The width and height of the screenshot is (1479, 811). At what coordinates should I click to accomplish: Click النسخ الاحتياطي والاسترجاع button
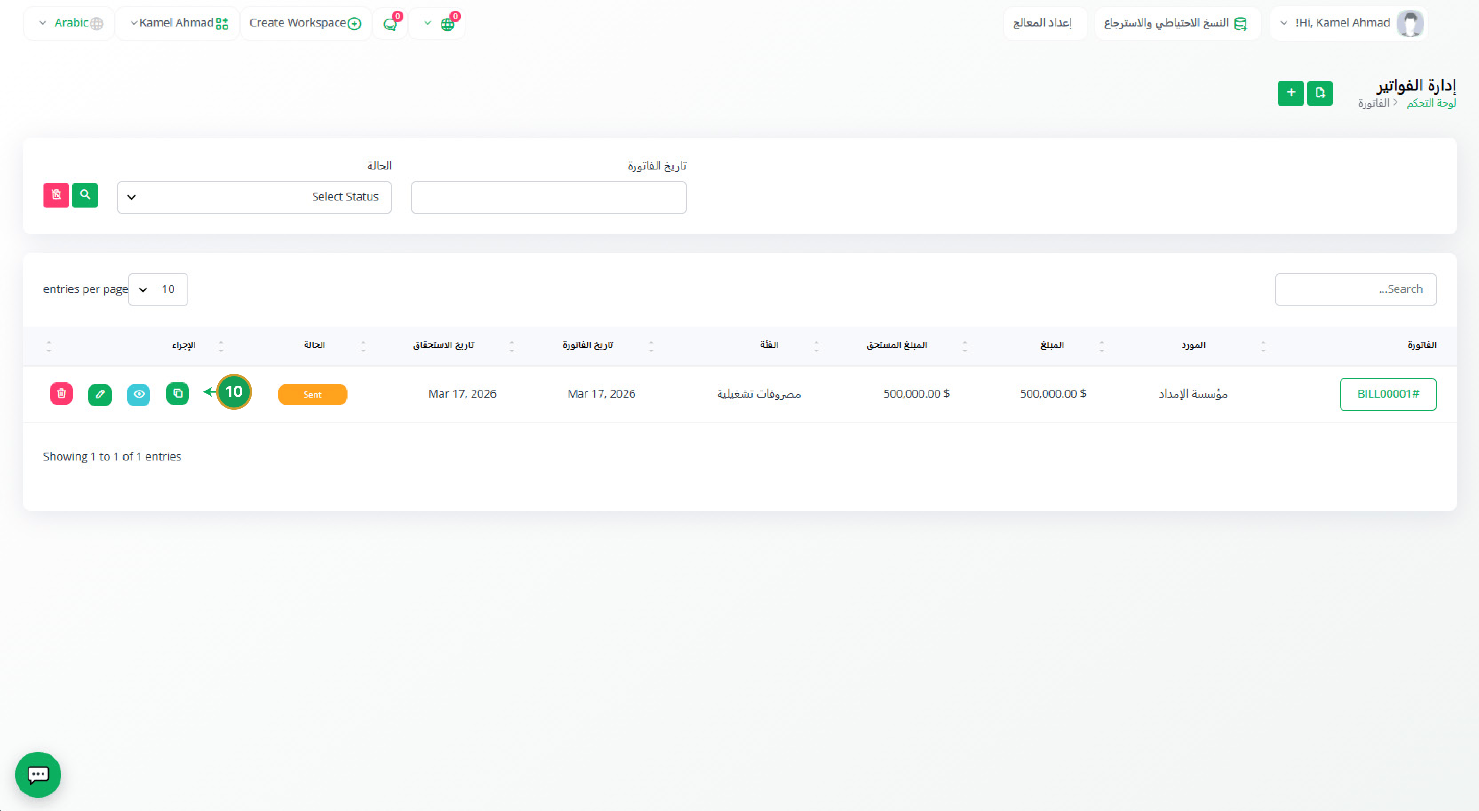[1177, 23]
